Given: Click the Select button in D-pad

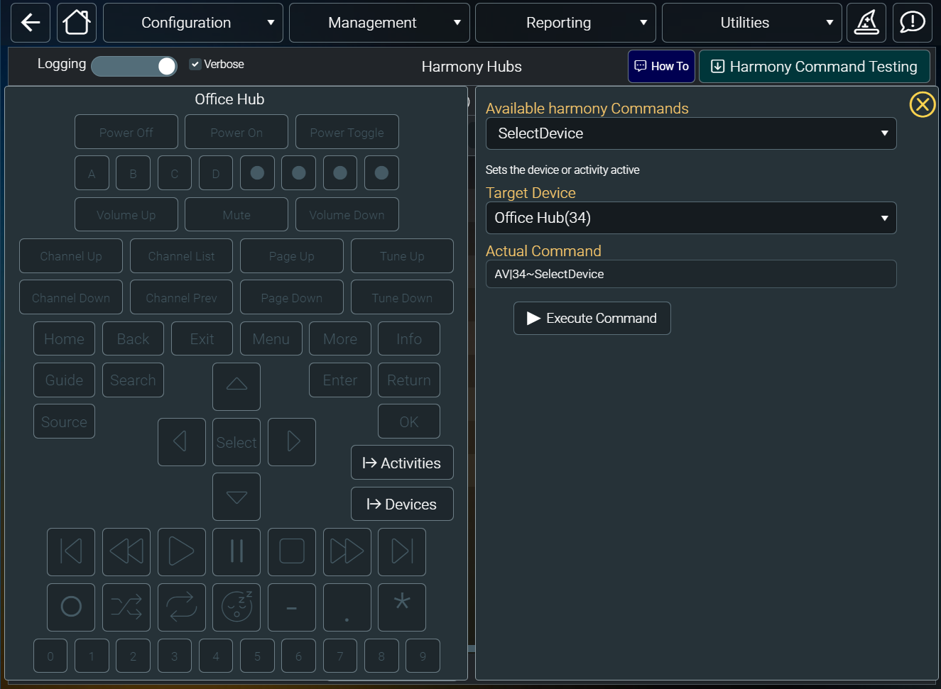Looking at the screenshot, I should pyautogui.click(x=236, y=441).
